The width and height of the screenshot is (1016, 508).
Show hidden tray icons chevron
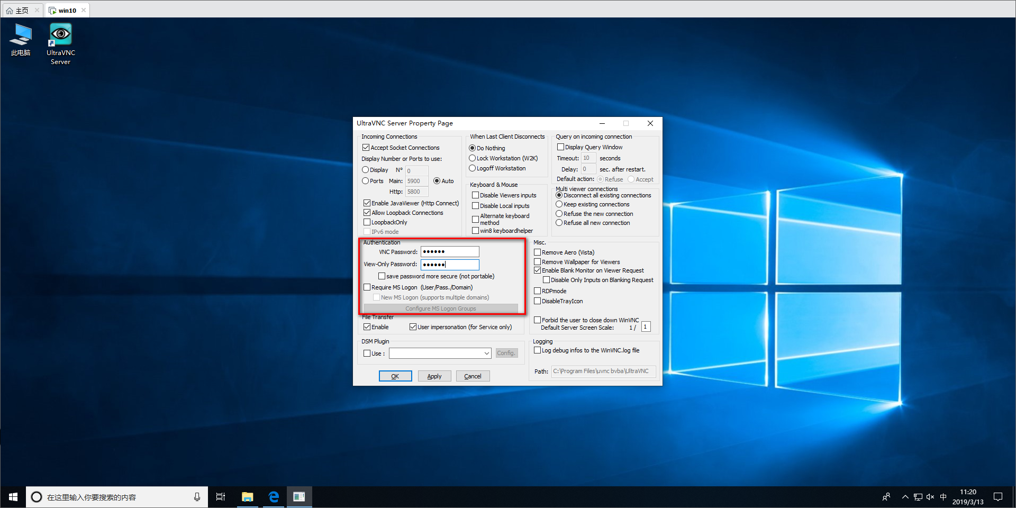[905, 497]
